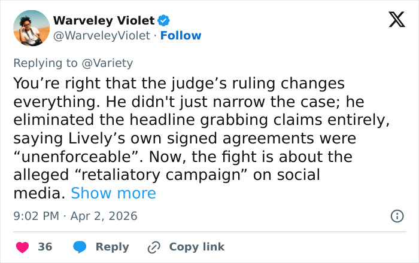The image size is (419, 263).
Task: View the 36 likes count
Action: point(45,247)
